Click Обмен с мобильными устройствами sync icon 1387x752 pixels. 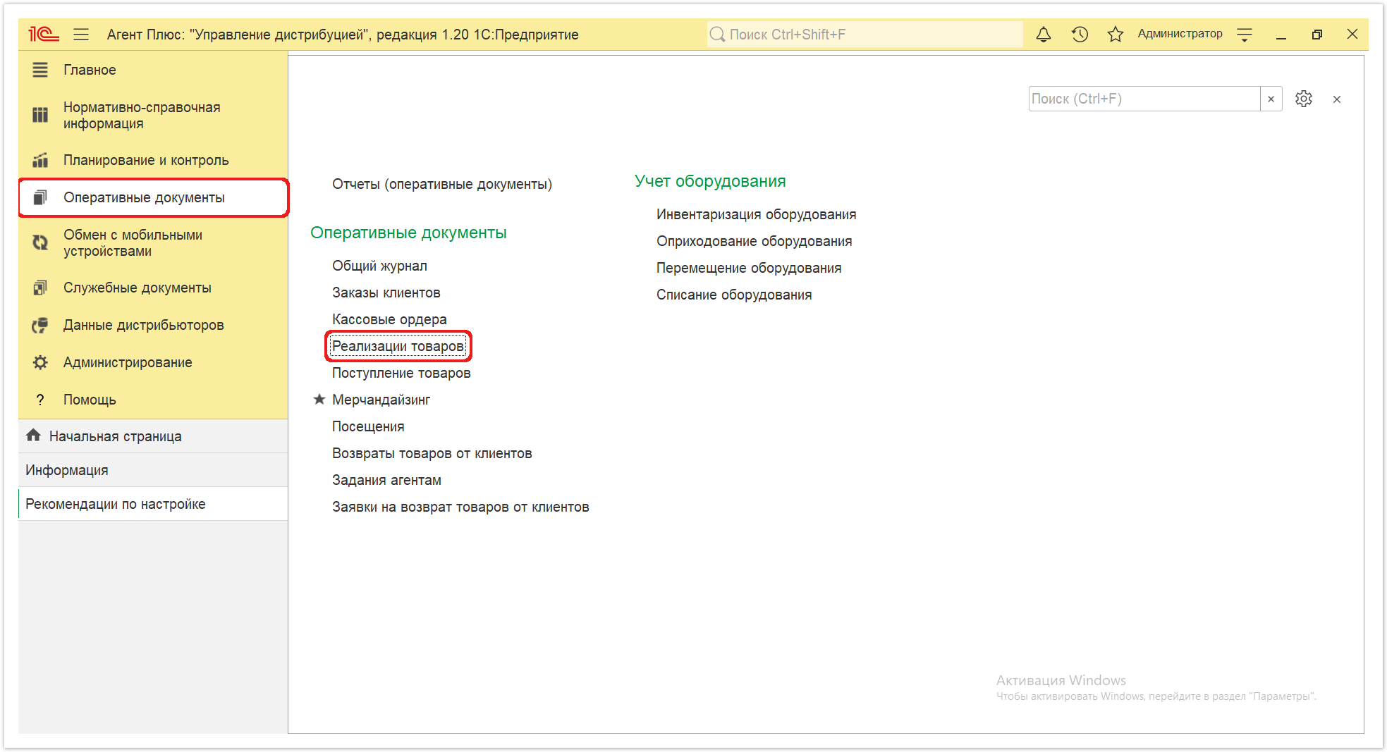pos(40,242)
